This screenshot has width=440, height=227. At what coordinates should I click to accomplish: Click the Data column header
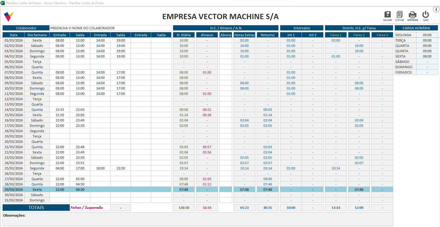[14, 35]
